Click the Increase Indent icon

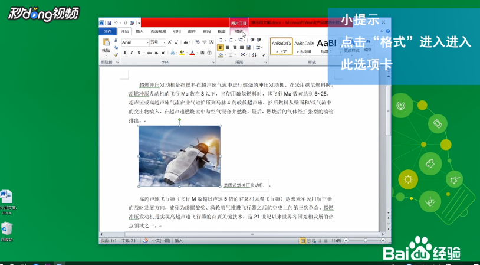[259, 40]
